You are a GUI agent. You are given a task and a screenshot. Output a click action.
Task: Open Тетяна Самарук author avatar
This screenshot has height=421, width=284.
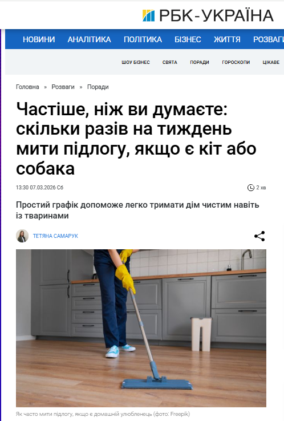point(22,236)
